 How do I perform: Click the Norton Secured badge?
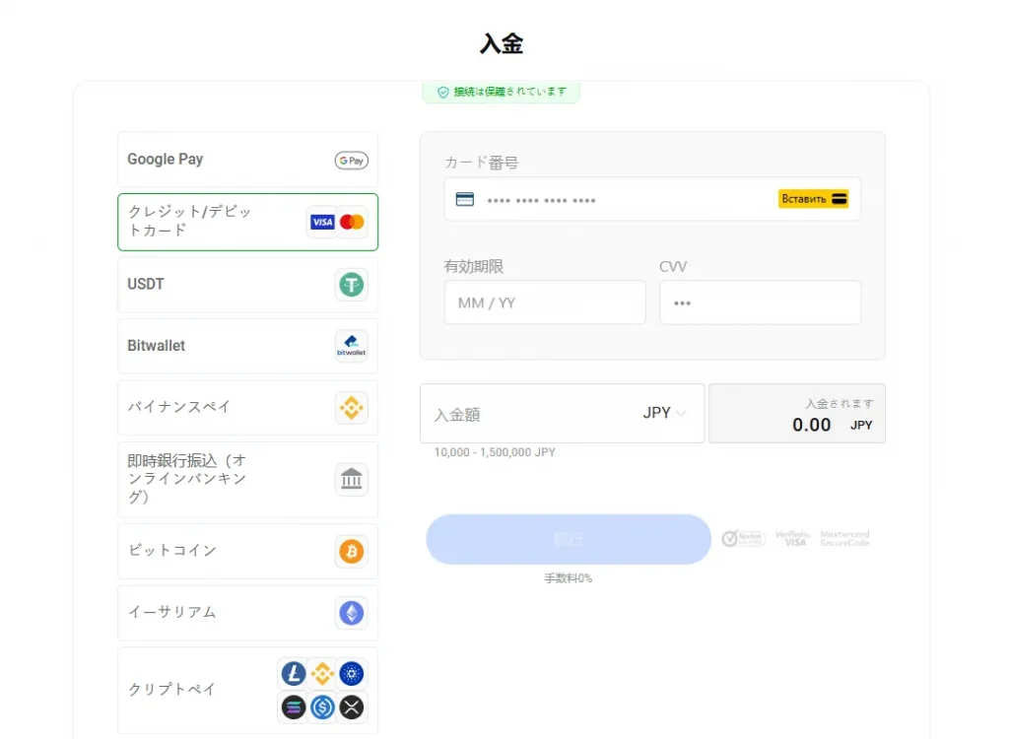pyautogui.click(x=743, y=538)
